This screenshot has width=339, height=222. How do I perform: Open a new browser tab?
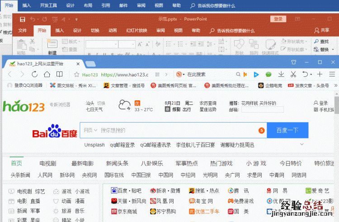(90, 64)
